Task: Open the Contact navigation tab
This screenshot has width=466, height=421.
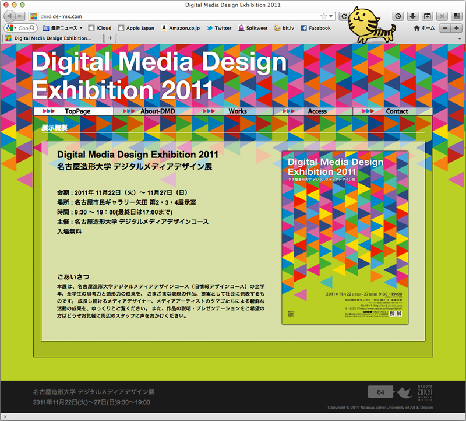Action: coord(393,111)
